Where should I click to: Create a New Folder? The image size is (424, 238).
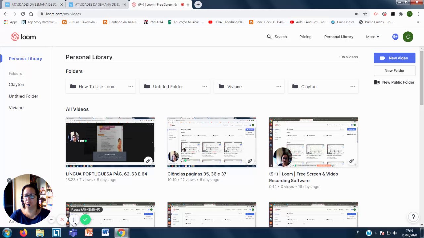pos(395,70)
